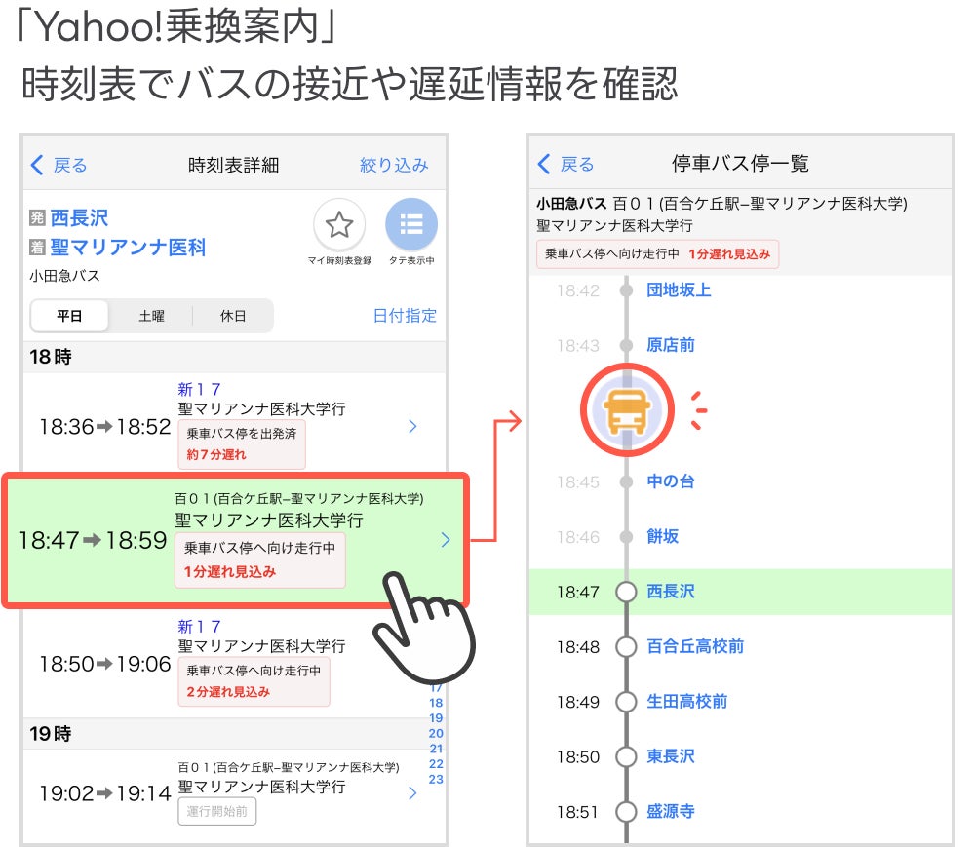Tap the 18:48 stop circle marker
This screenshot has height=847, width=975.
coord(626,647)
